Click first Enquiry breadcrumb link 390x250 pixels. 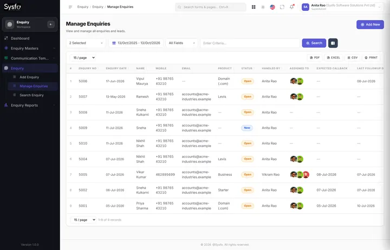(83, 7)
